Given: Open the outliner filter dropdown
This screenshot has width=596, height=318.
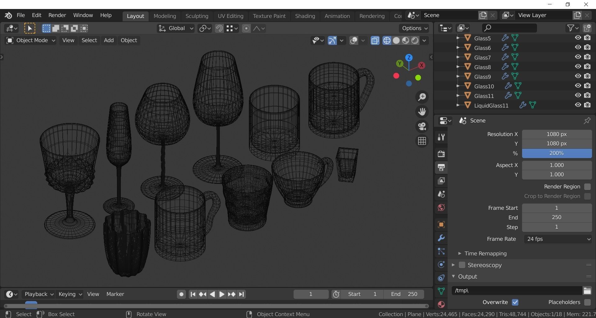Looking at the screenshot, I should [x=573, y=28].
